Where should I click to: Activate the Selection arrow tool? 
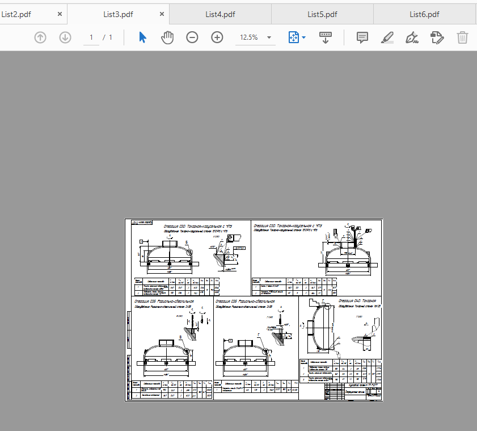142,37
